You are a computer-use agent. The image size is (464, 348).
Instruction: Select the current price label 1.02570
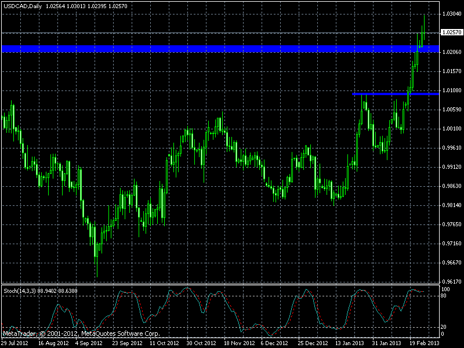452,32
